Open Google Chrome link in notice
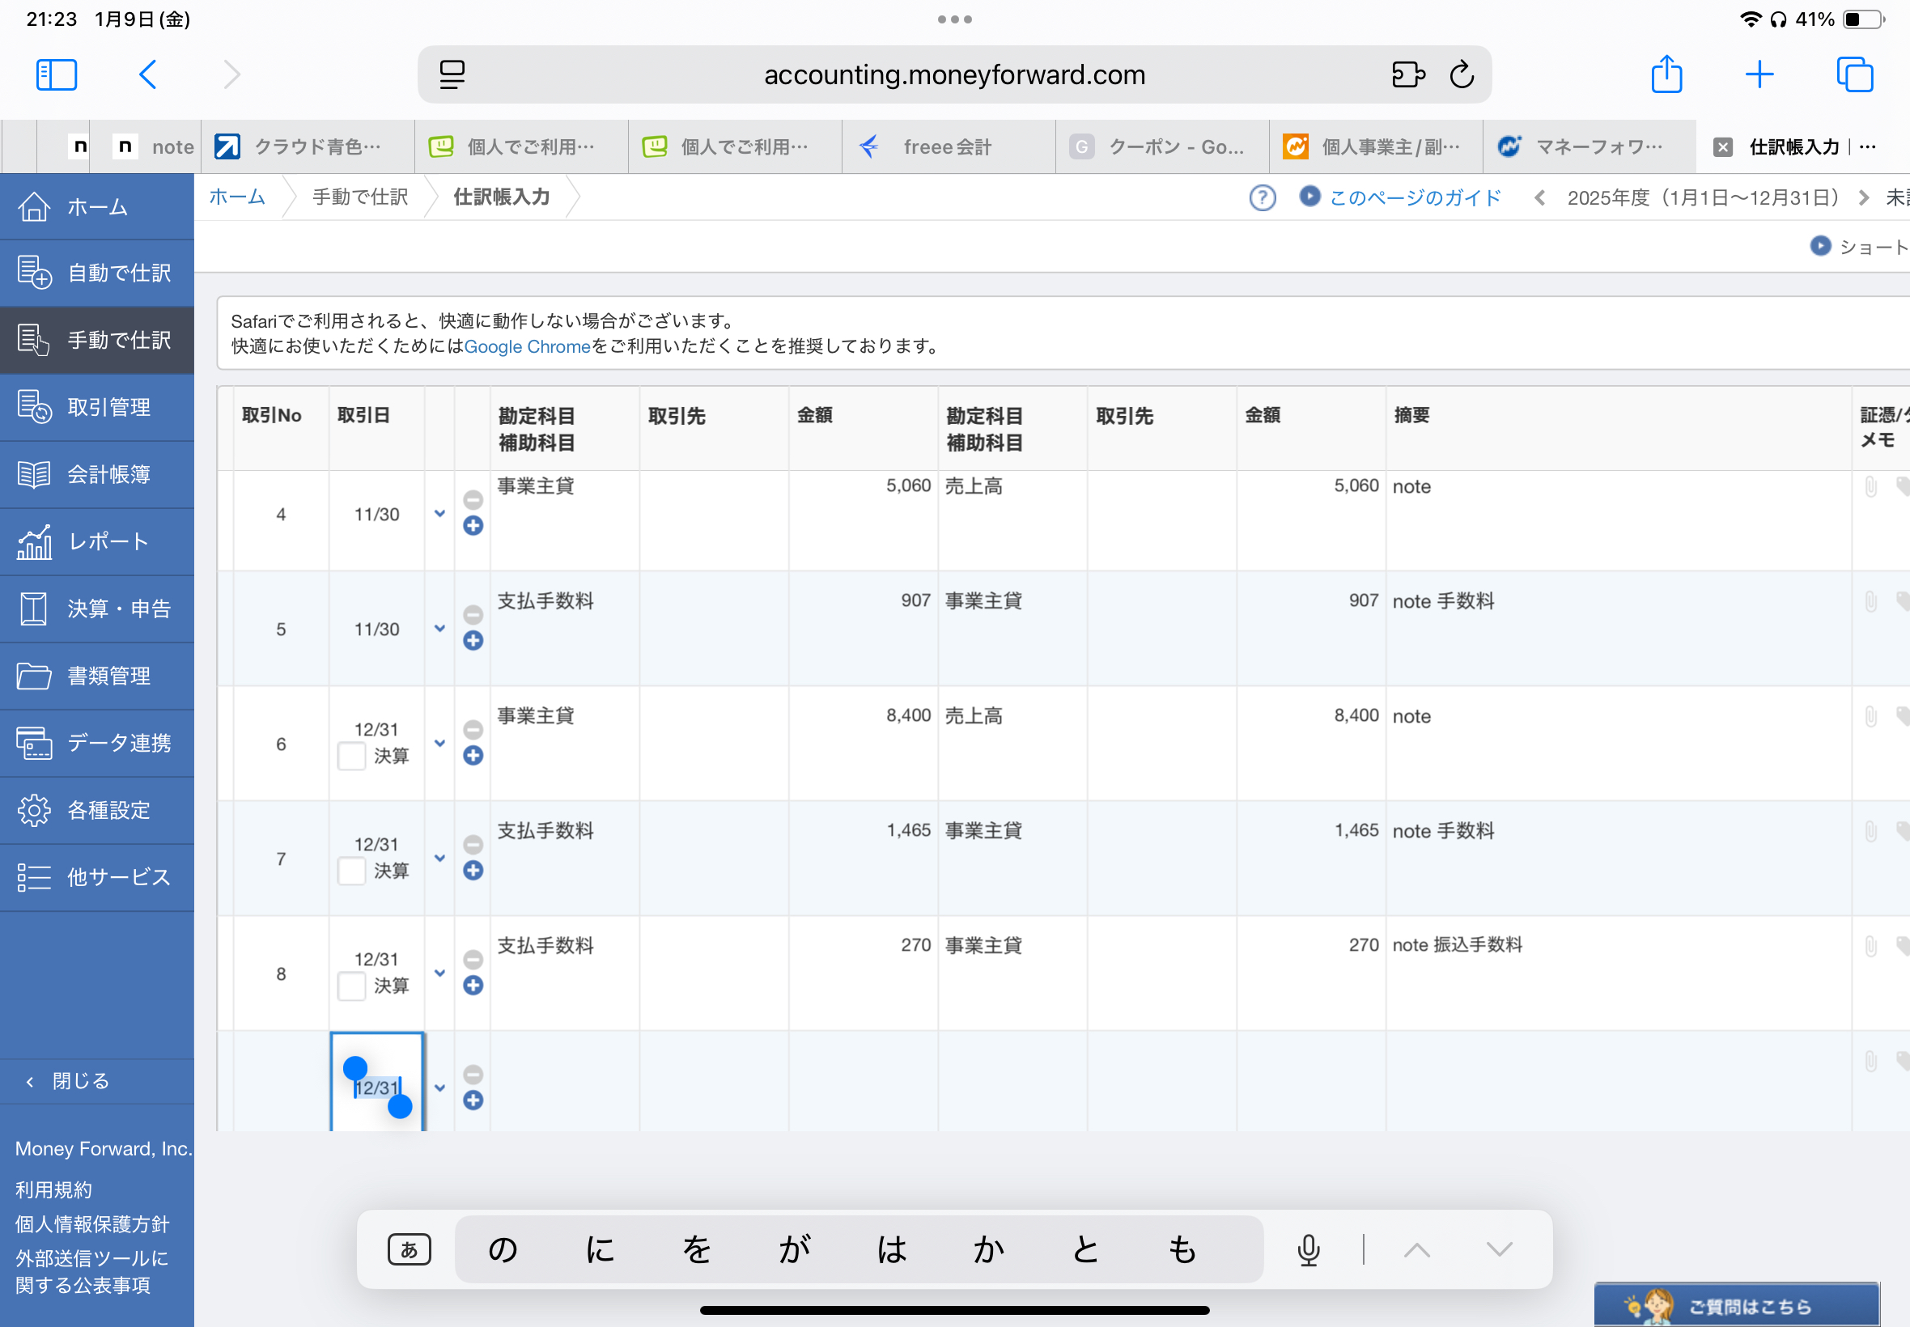The width and height of the screenshot is (1910, 1327). point(527,346)
